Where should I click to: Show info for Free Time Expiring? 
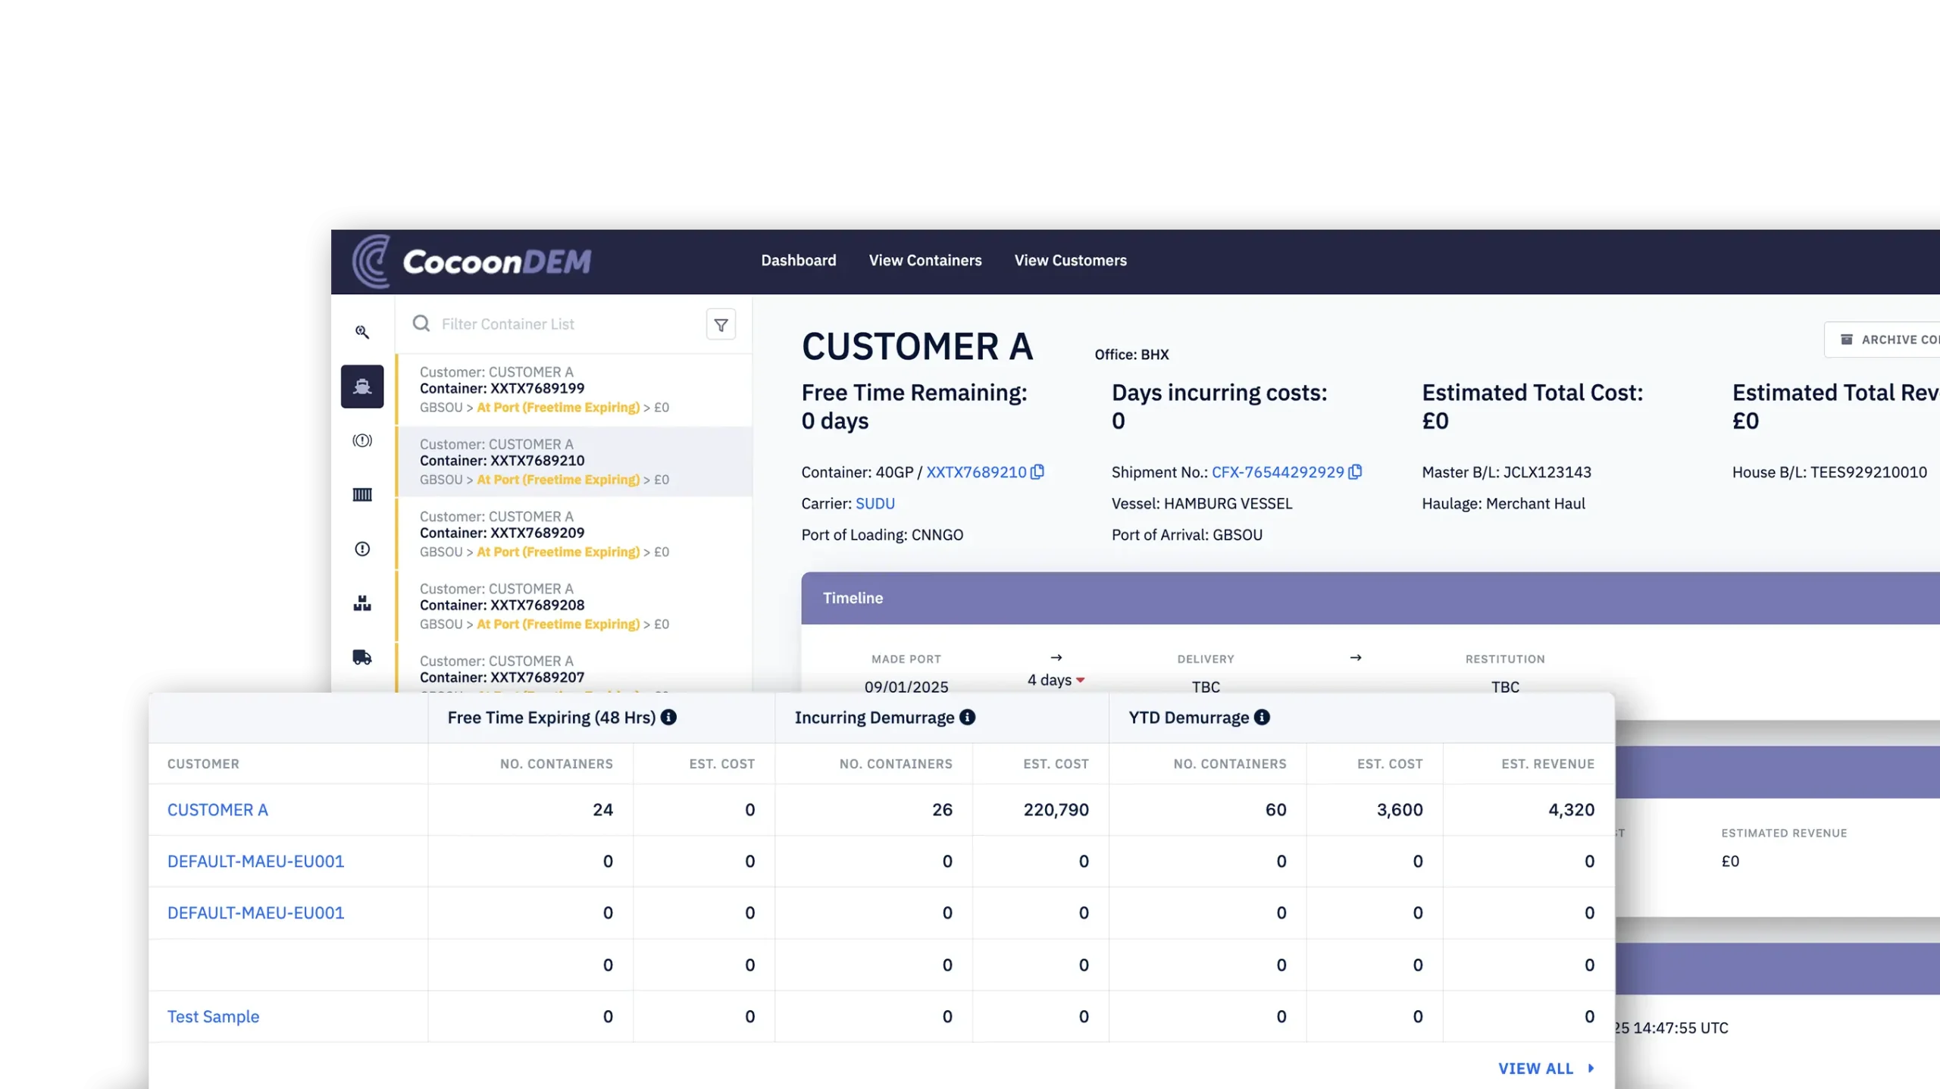pos(668,717)
